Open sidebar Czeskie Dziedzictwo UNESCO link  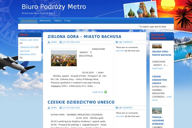pos(159,80)
